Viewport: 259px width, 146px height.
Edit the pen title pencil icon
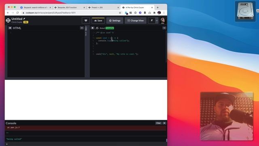(24, 19)
